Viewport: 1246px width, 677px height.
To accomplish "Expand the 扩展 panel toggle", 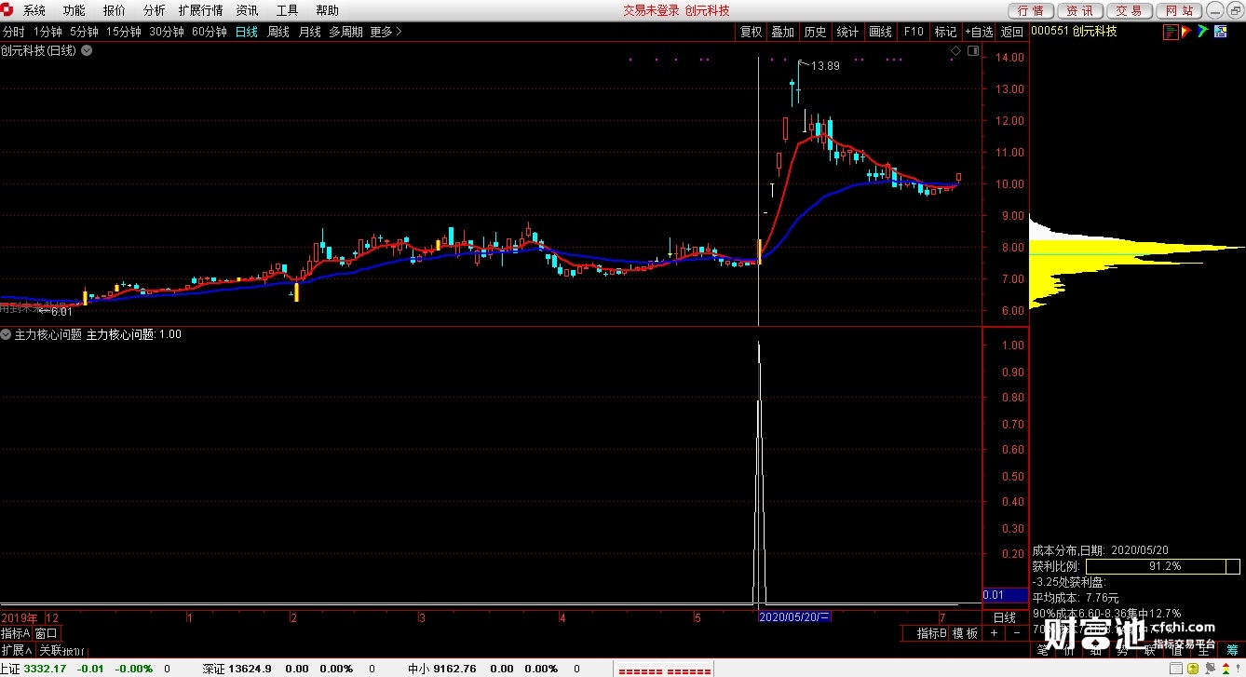I will click(17, 650).
